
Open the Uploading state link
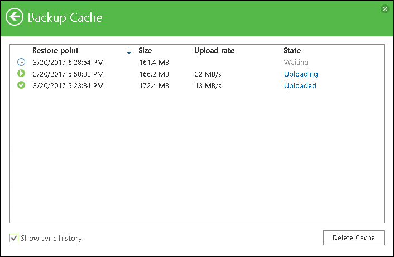pos(301,74)
